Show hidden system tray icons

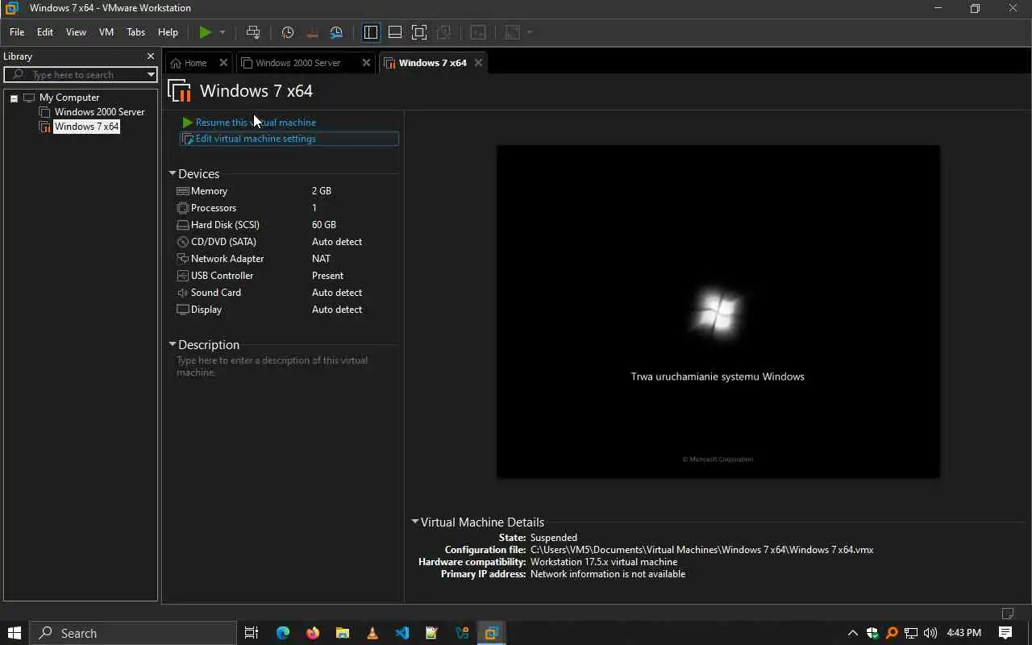(x=853, y=633)
